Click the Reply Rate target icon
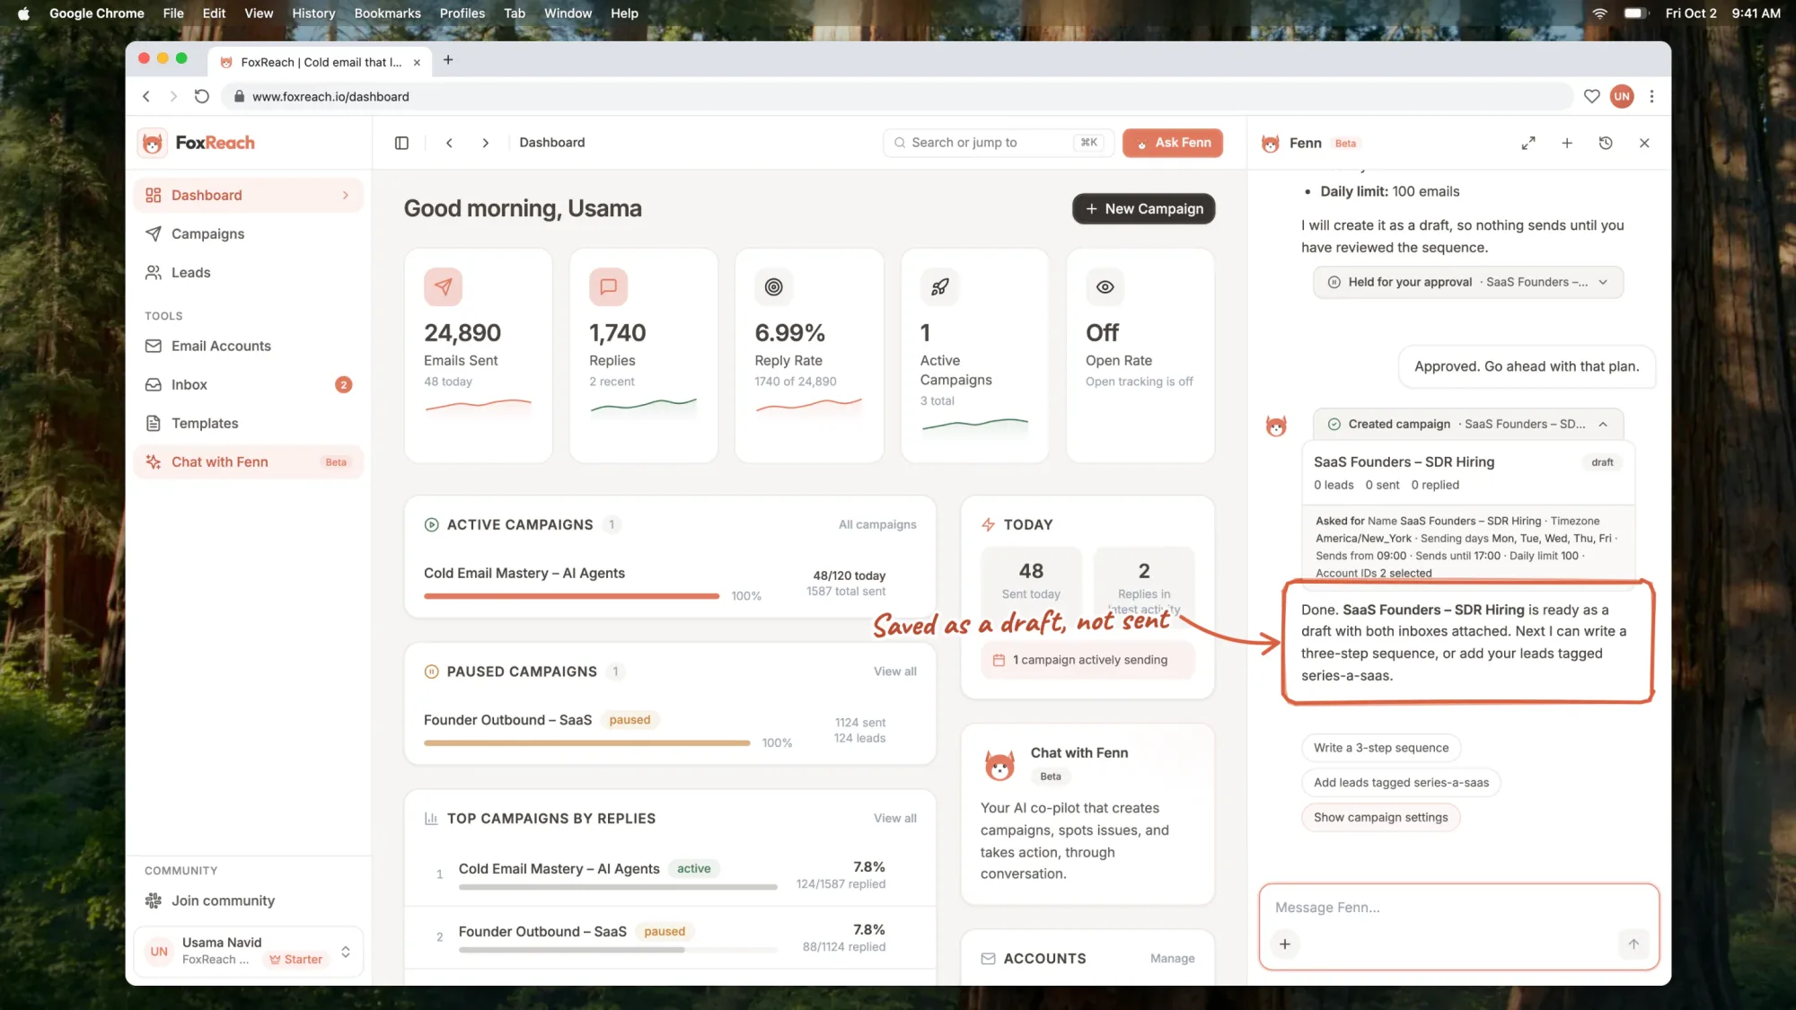This screenshot has height=1010, width=1796. coord(773,286)
